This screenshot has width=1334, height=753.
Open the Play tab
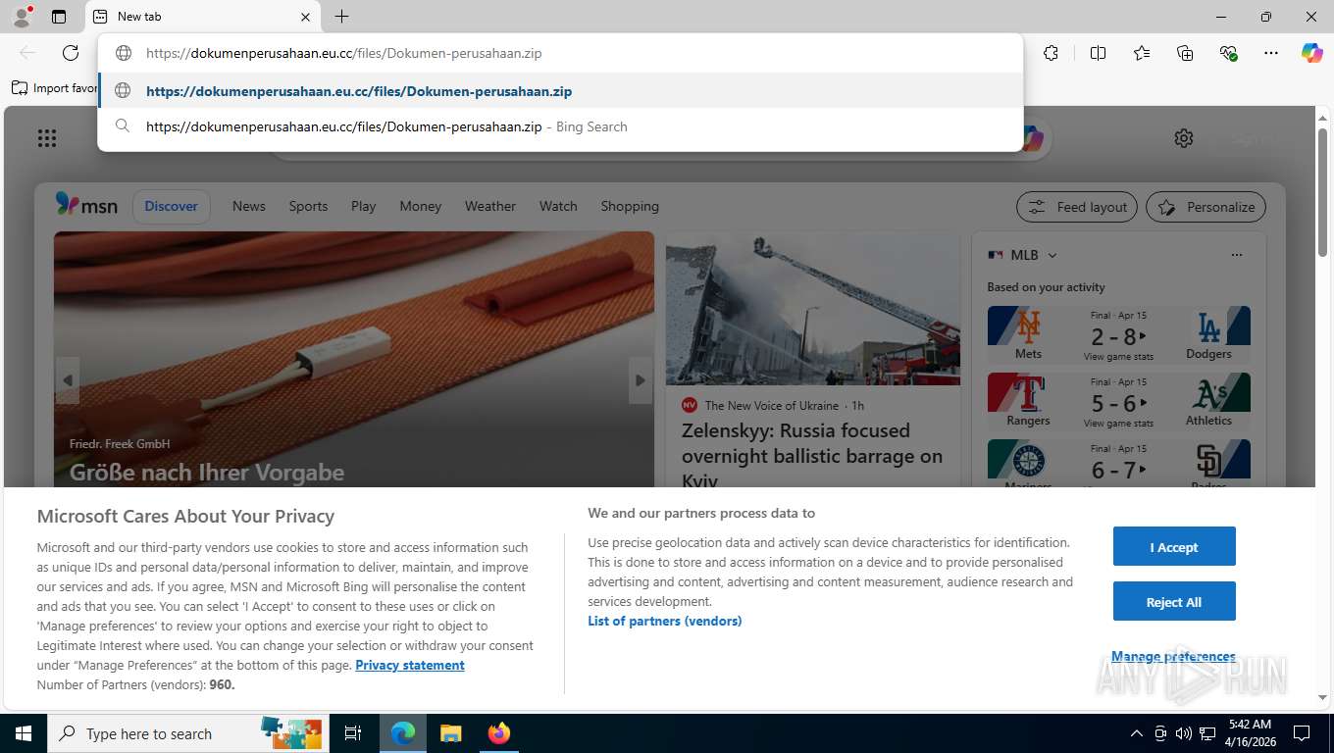pyautogui.click(x=364, y=206)
